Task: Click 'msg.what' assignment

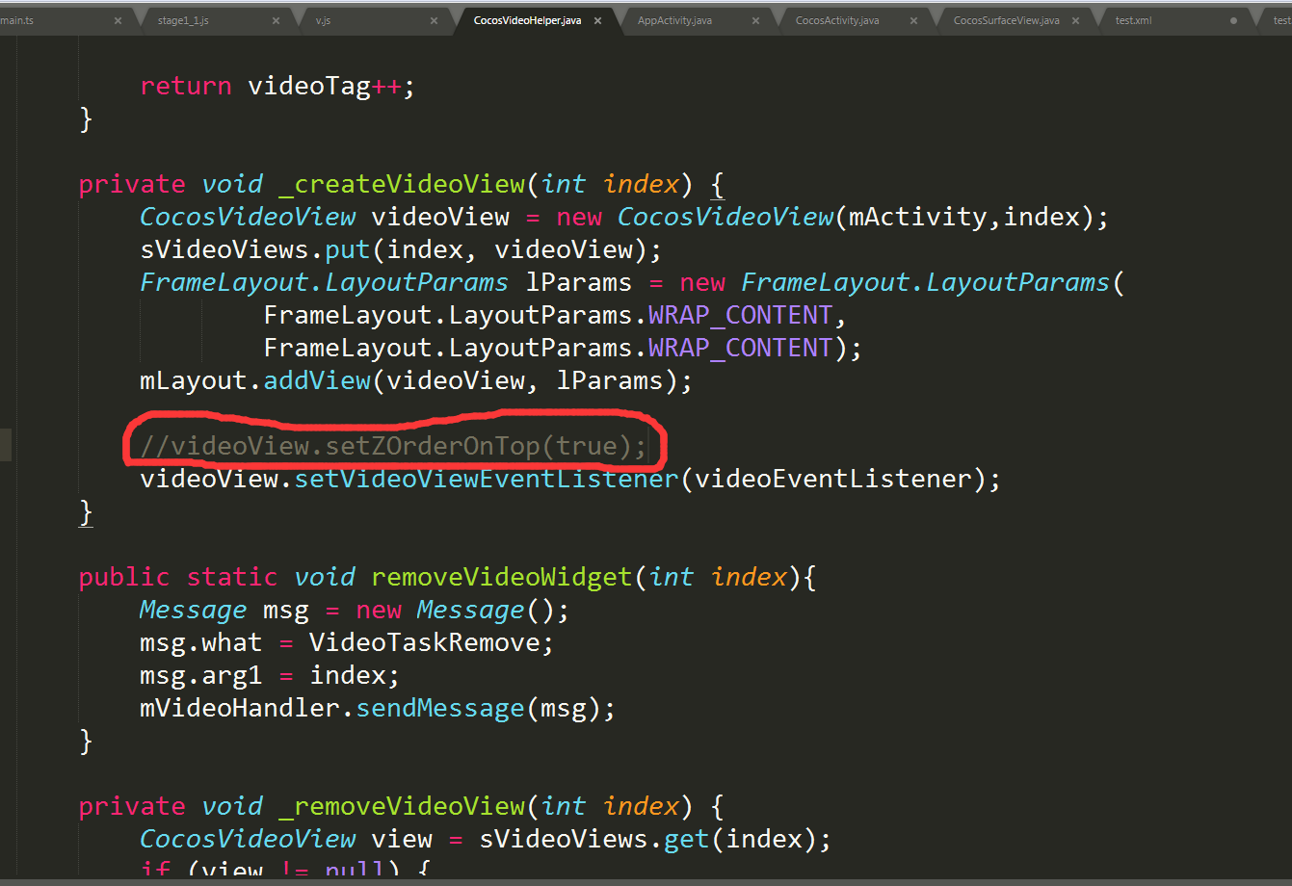Action: click(x=200, y=642)
